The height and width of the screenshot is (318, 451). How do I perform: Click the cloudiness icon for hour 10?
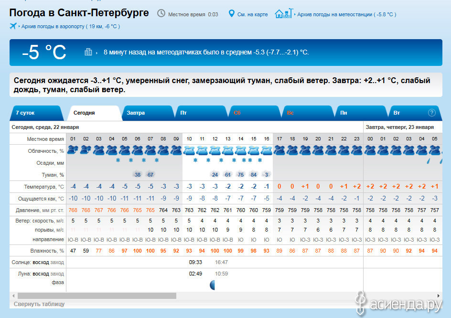tap(189, 150)
